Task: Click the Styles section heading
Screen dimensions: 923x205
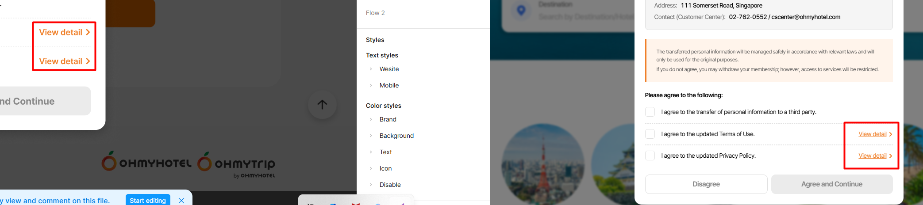Action: (375, 40)
